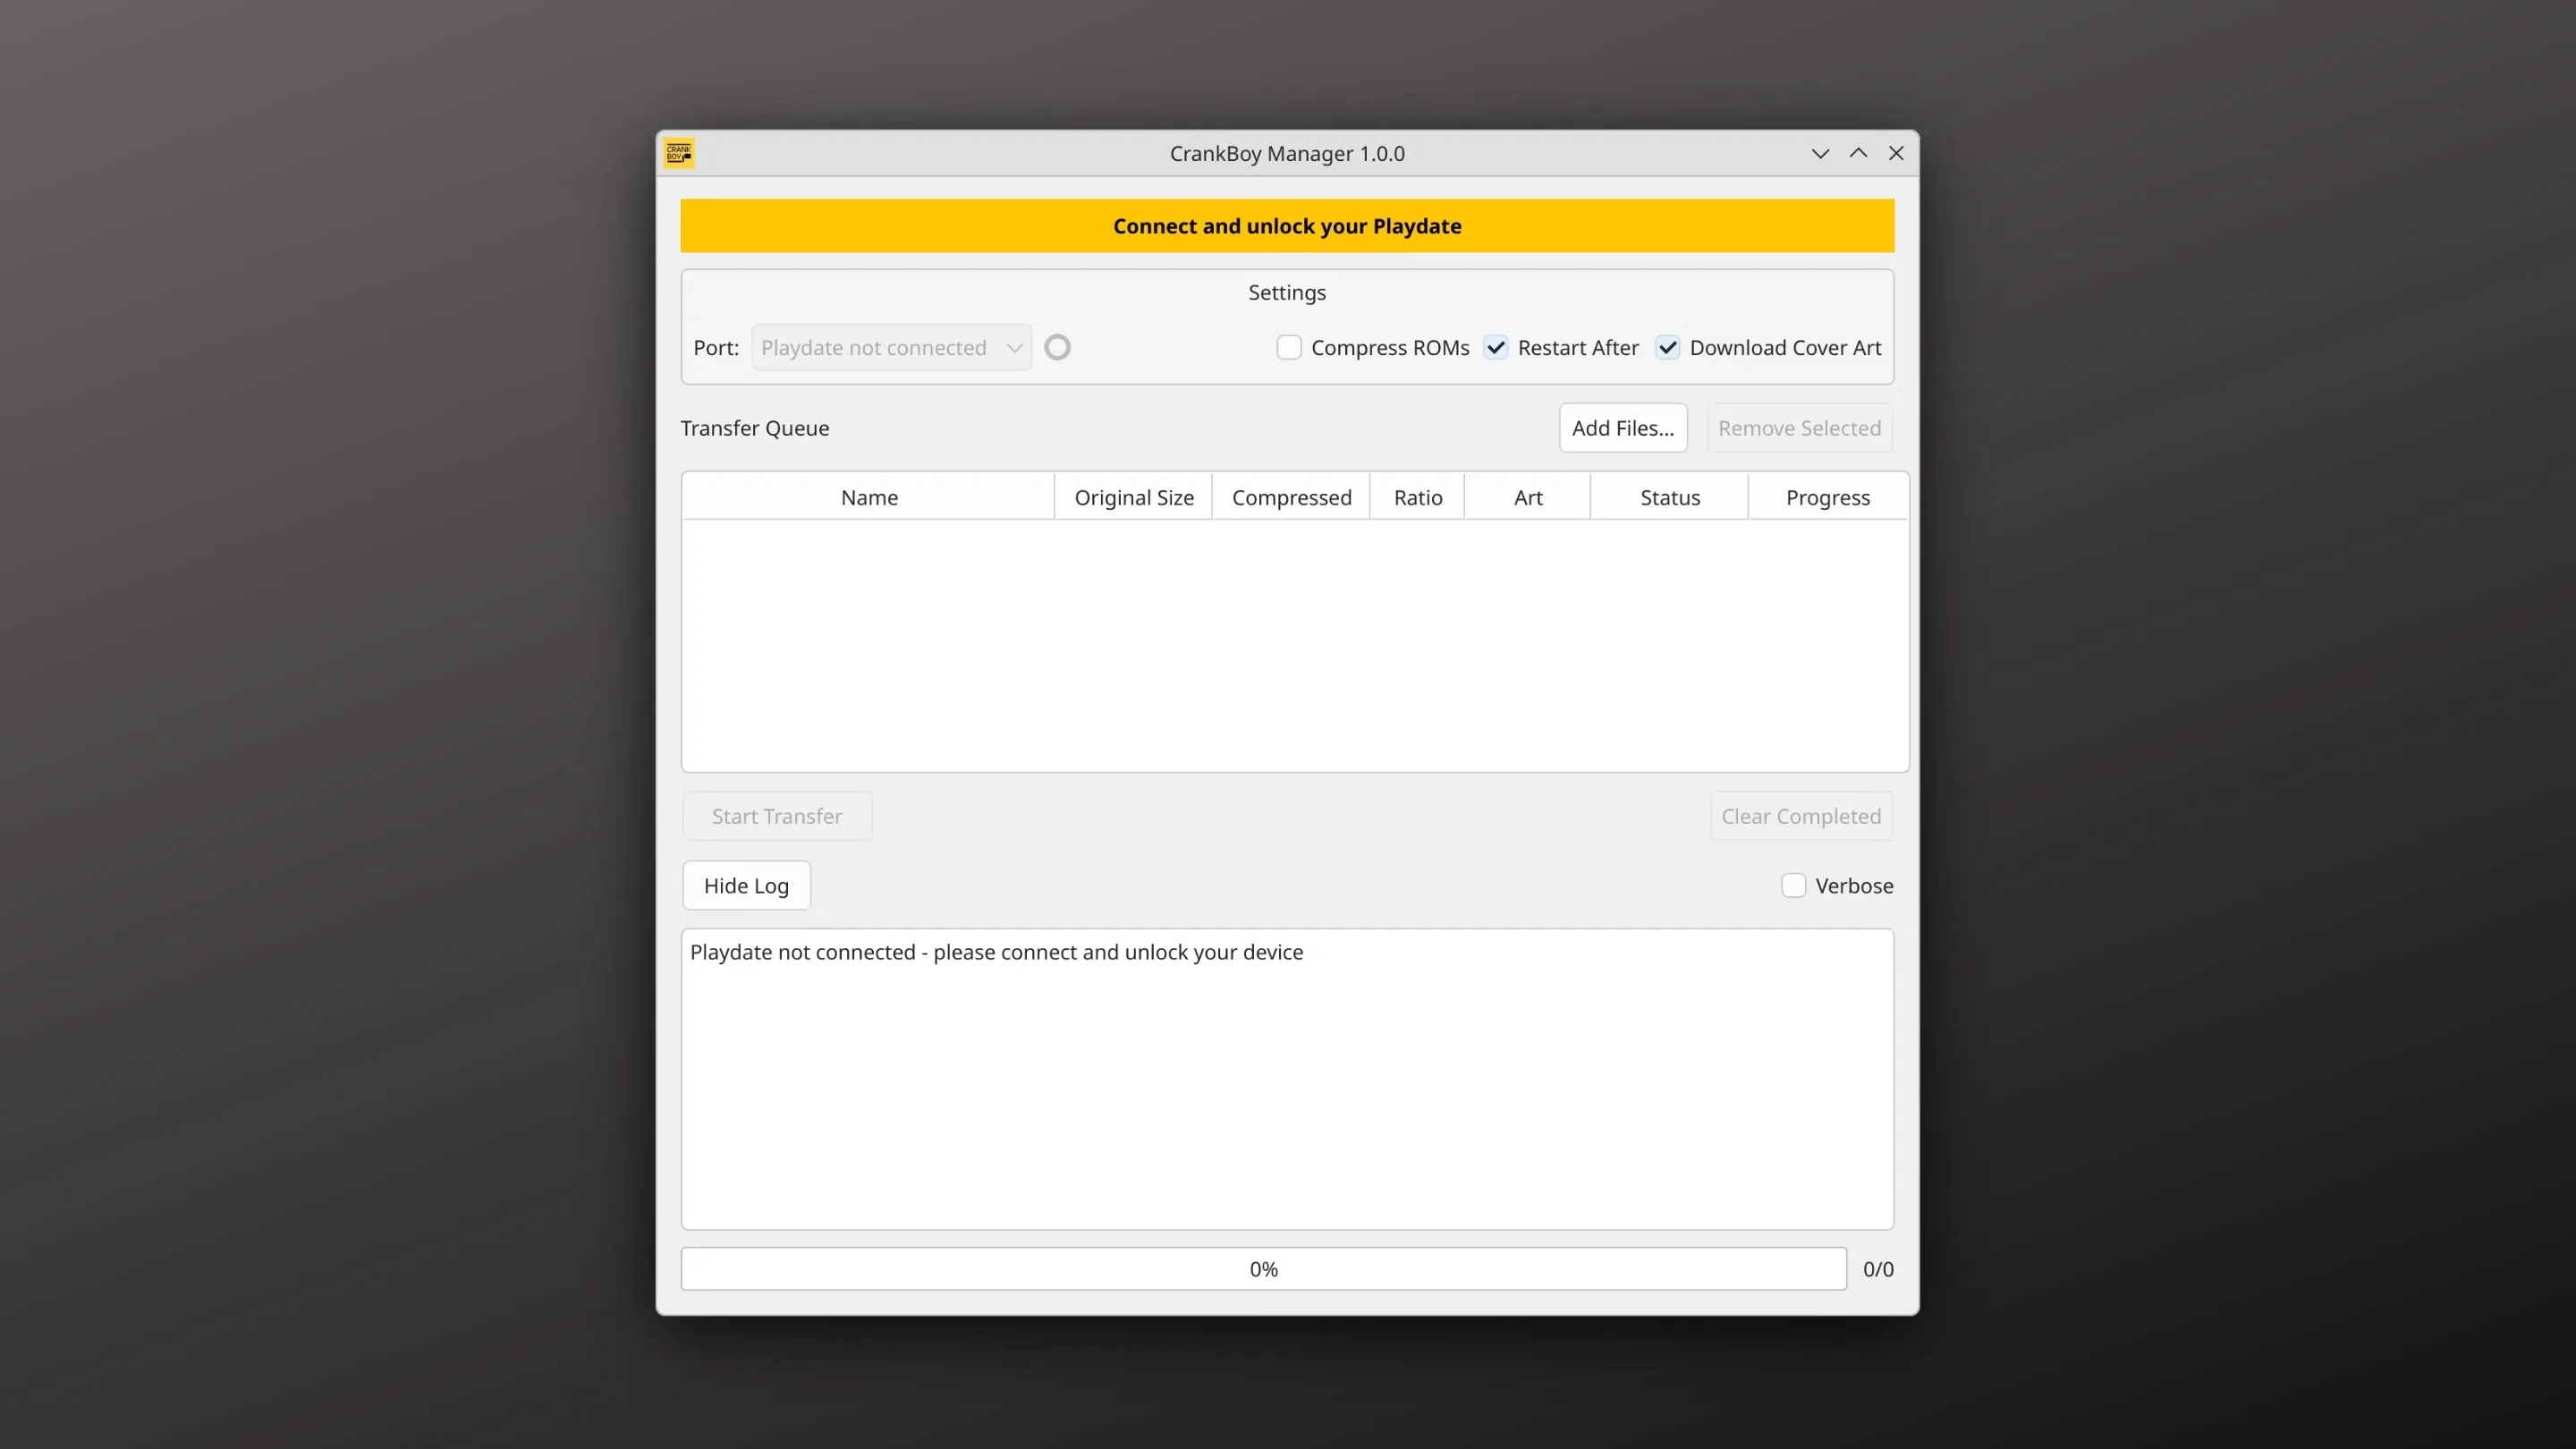
Task: Click the Original Size column header
Action: [x=1133, y=497]
